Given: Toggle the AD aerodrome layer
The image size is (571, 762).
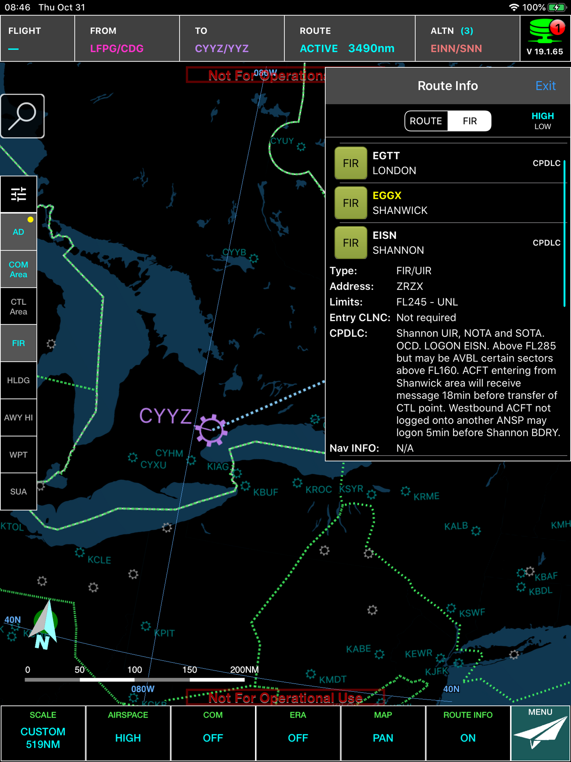Looking at the screenshot, I should (19, 232).
